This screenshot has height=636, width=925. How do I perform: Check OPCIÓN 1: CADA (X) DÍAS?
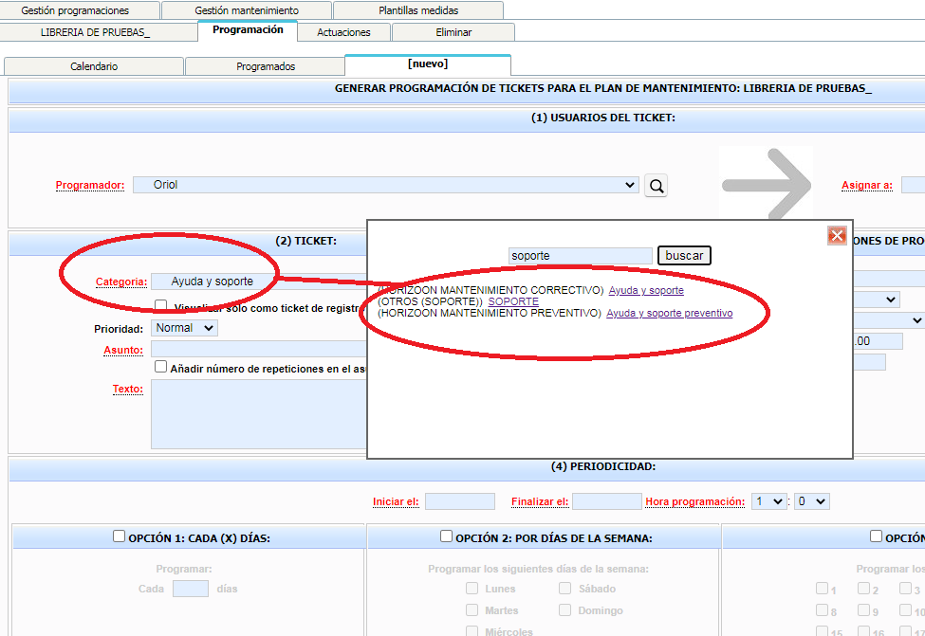[120, 536]
